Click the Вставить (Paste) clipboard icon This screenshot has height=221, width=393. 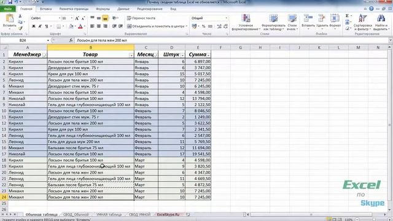[x=10, y=18]
